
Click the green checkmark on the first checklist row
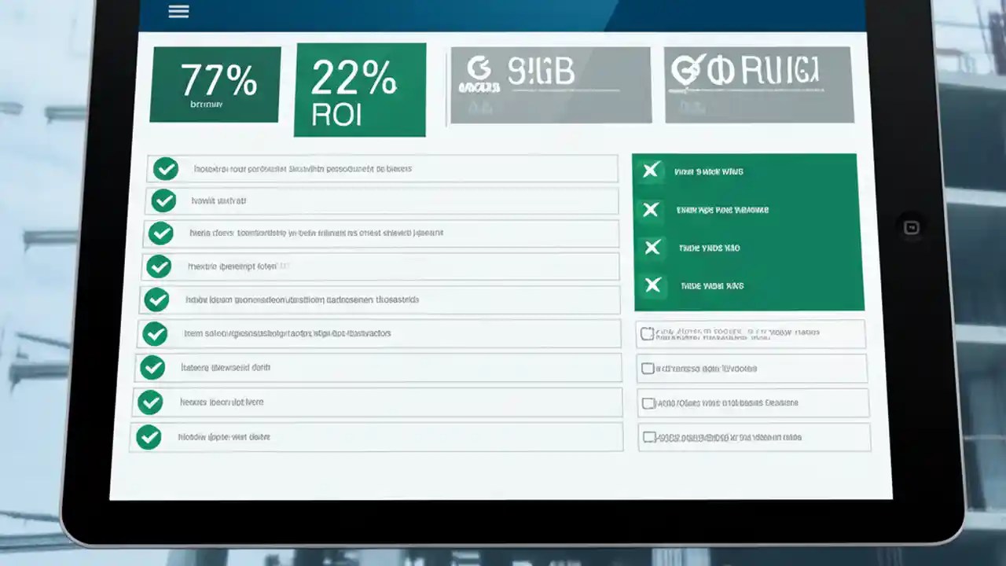pos(165,168)
